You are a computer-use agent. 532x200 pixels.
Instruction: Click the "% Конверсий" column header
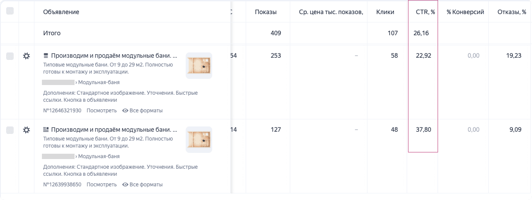pos(465,12)
